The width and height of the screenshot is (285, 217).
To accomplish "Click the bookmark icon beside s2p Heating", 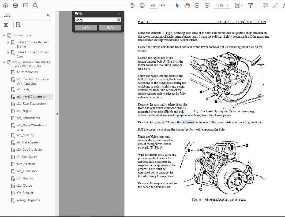I will point(13,179).
